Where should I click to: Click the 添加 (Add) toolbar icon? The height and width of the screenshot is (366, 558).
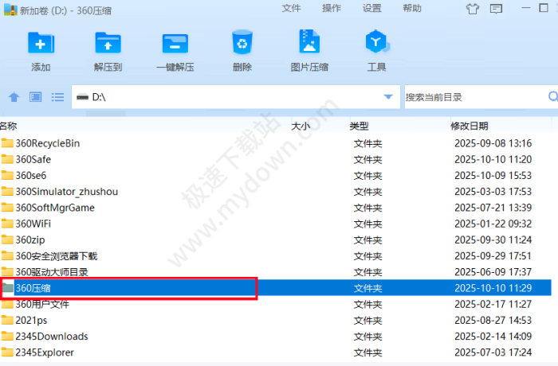pos(41,44)
